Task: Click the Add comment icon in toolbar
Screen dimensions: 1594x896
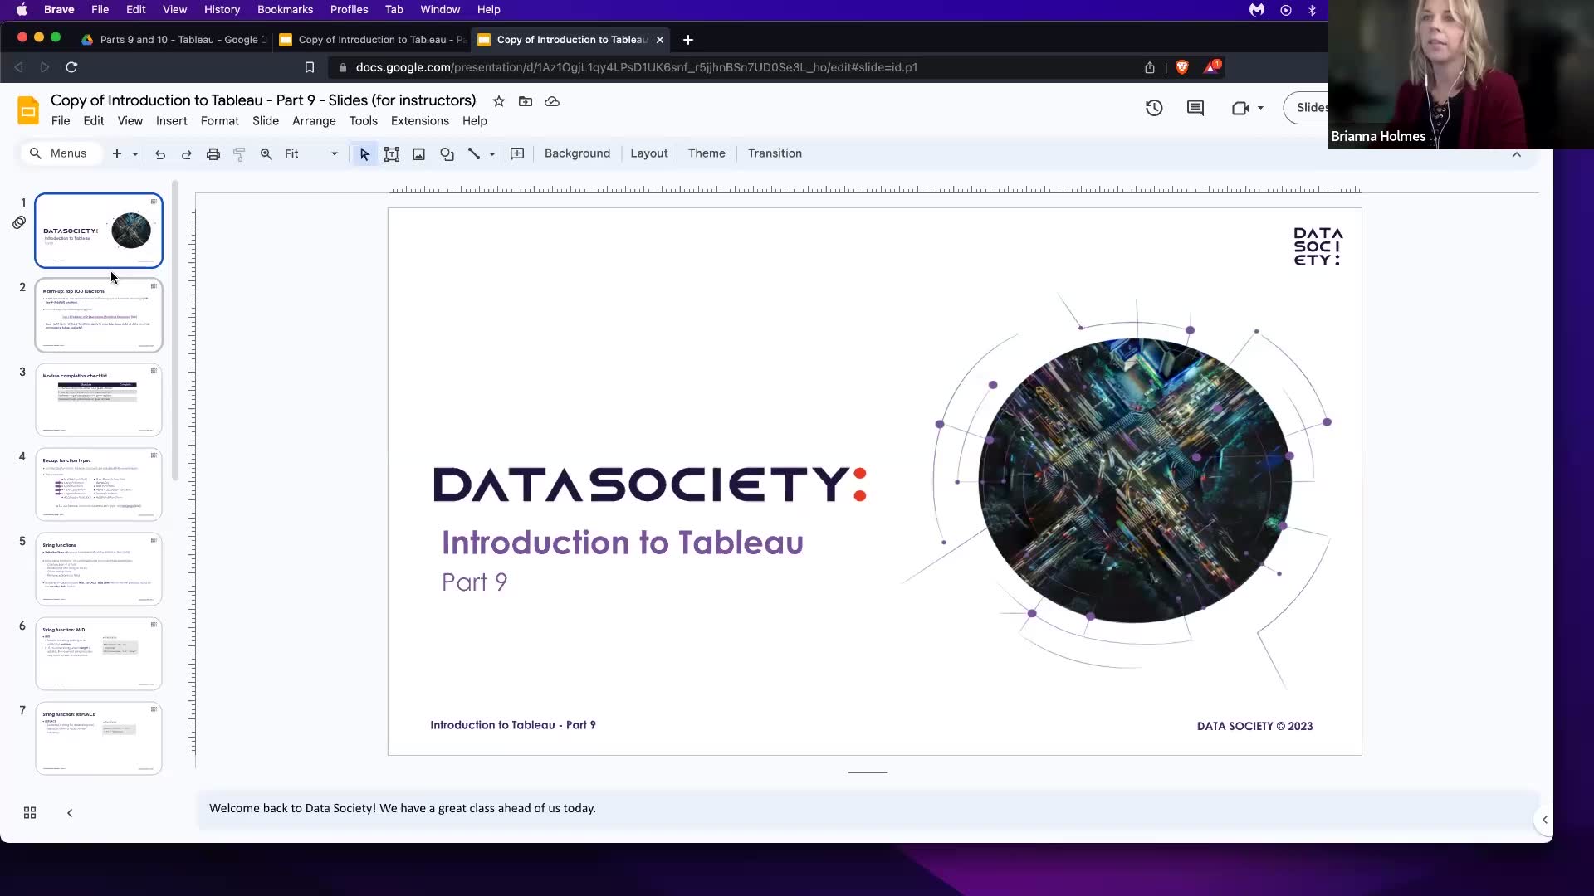Action: click(x=517, y=154)
